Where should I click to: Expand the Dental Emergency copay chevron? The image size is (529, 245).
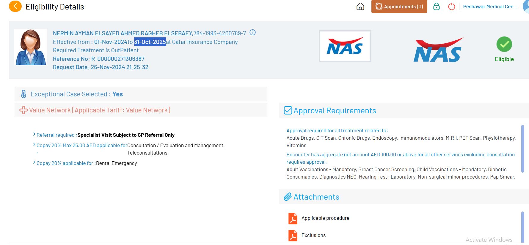[x=34, y=163]
